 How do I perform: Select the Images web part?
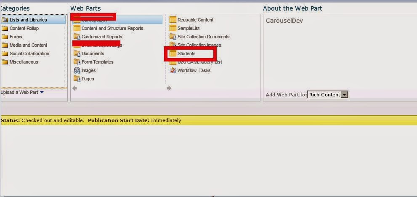tap(88, 71)
